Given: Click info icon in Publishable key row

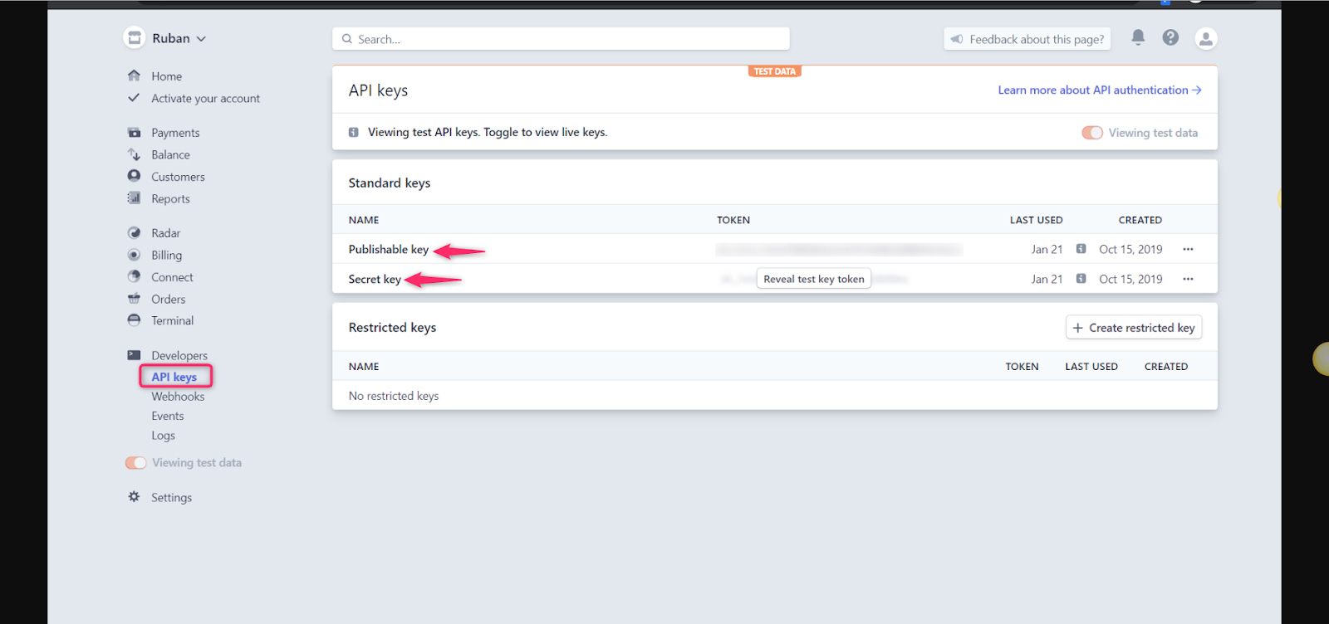Looking at the screenshot, I should coord(1081,249).
